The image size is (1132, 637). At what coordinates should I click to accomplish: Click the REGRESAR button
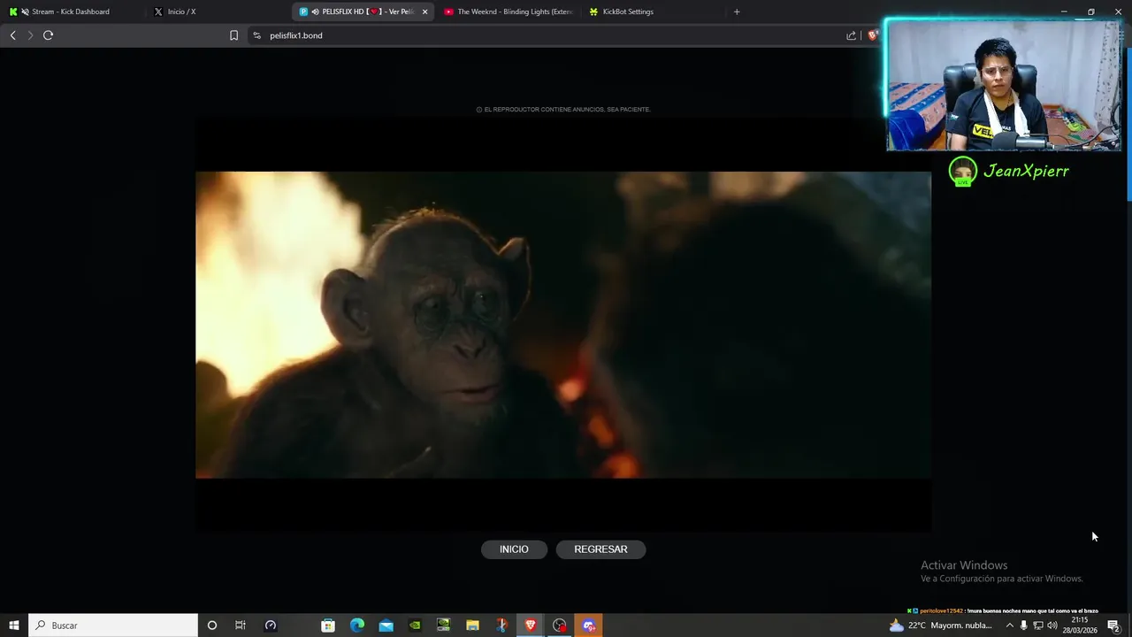[600, 549]
